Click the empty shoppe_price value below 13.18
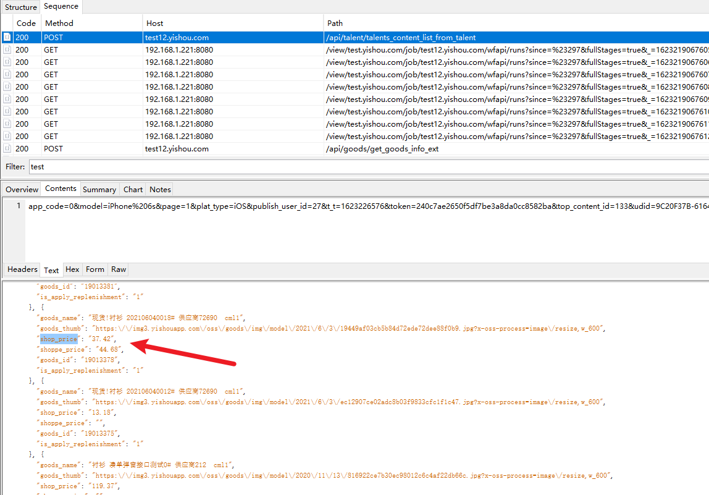The height and width of the screenshot is (495, 709). coord(99,423)
